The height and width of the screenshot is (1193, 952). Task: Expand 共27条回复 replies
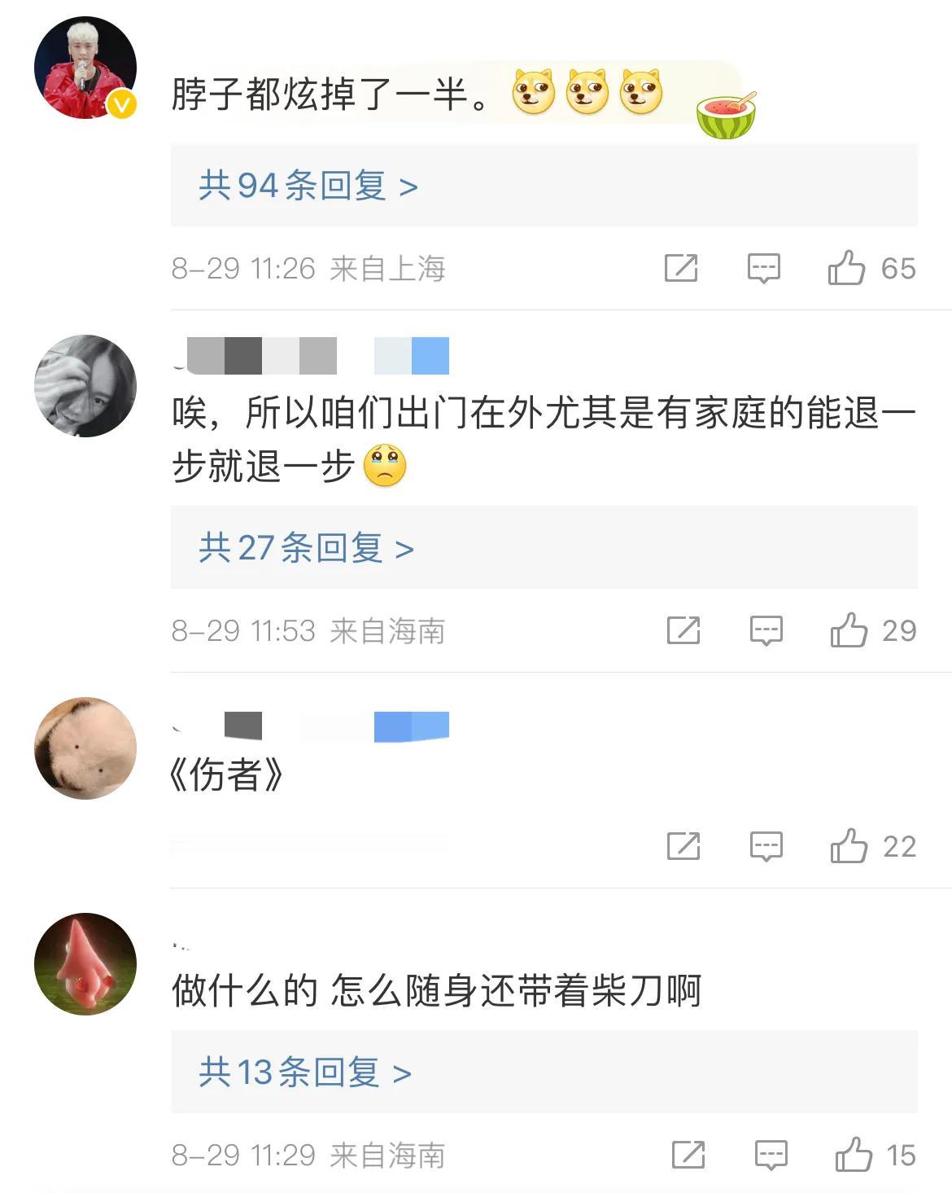point(544,547)
